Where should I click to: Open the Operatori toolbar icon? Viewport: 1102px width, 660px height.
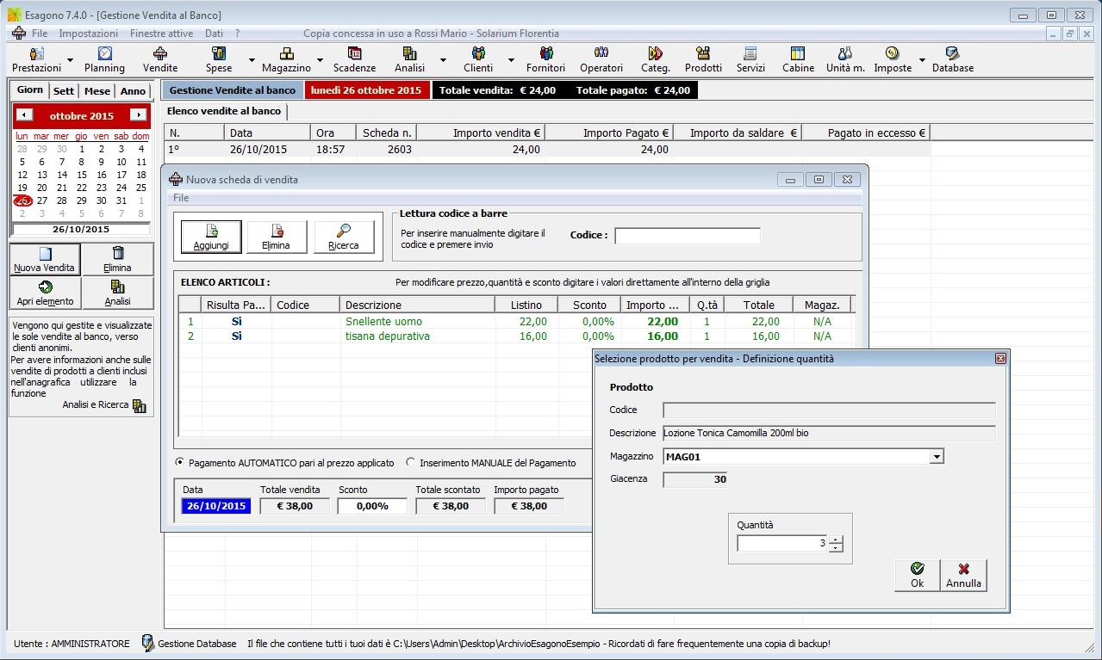[601, 60]
